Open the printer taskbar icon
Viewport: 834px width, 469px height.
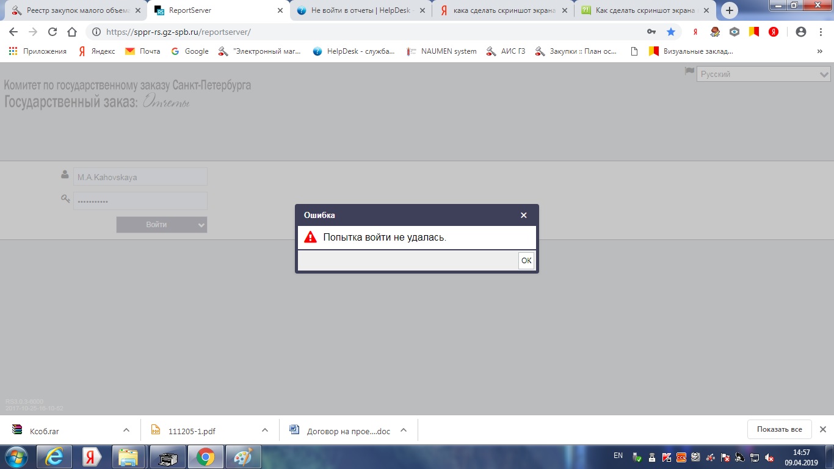pos(167,457)
